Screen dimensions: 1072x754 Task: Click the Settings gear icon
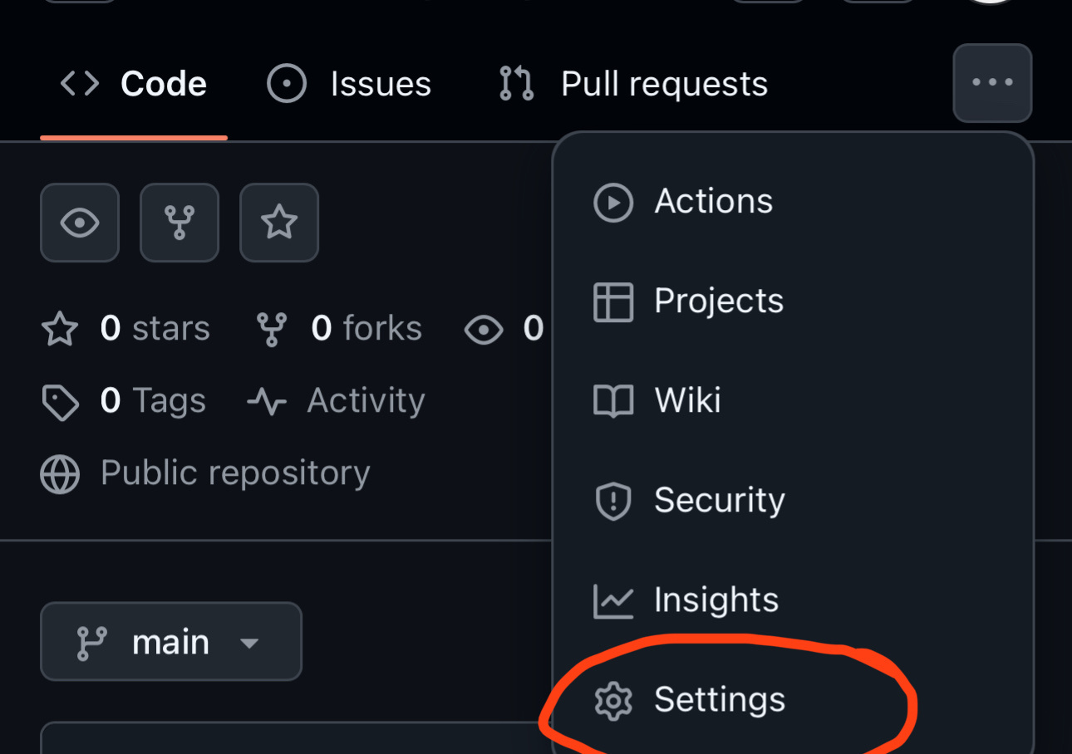tap(613, 701)
